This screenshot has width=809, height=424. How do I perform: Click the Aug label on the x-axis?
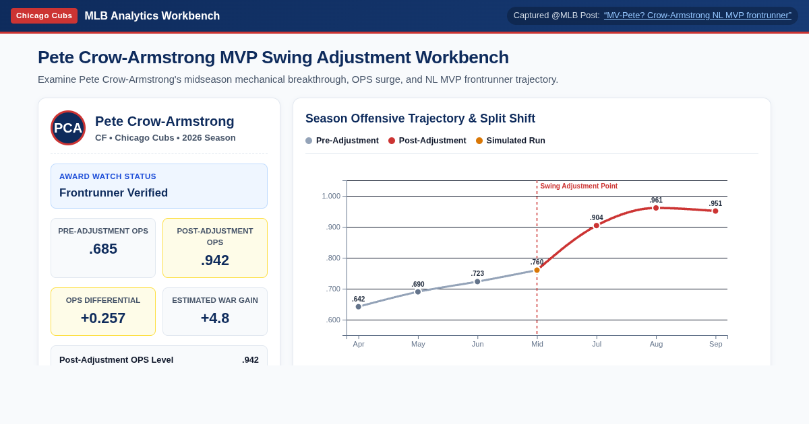(x=656, y=344)
